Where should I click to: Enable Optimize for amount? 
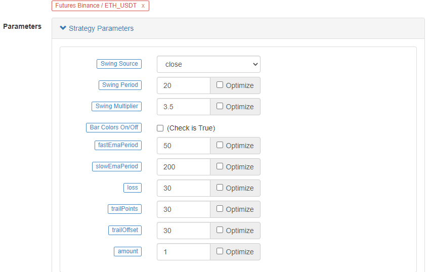point(220,251)
